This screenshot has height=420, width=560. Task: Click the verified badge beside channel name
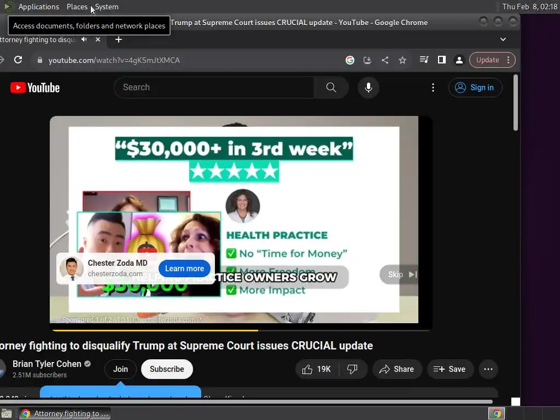pyautogui.click(x=87, y=364)
